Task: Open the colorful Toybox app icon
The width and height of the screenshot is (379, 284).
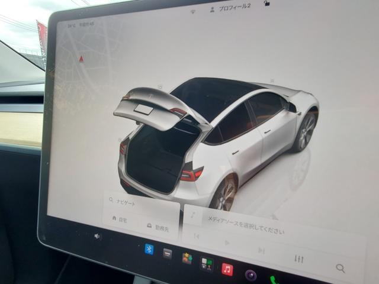Action: tap(187, 259)
